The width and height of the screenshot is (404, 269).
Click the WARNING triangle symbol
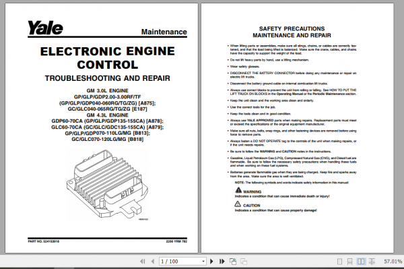coord(238,190)
